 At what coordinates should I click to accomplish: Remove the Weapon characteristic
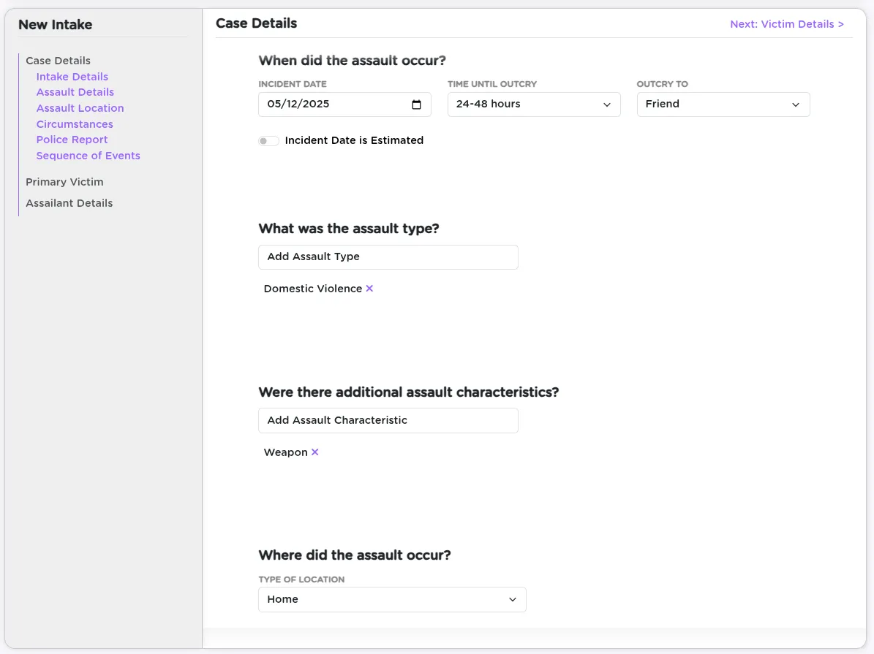pyautogui.click(x=314, y=452)
